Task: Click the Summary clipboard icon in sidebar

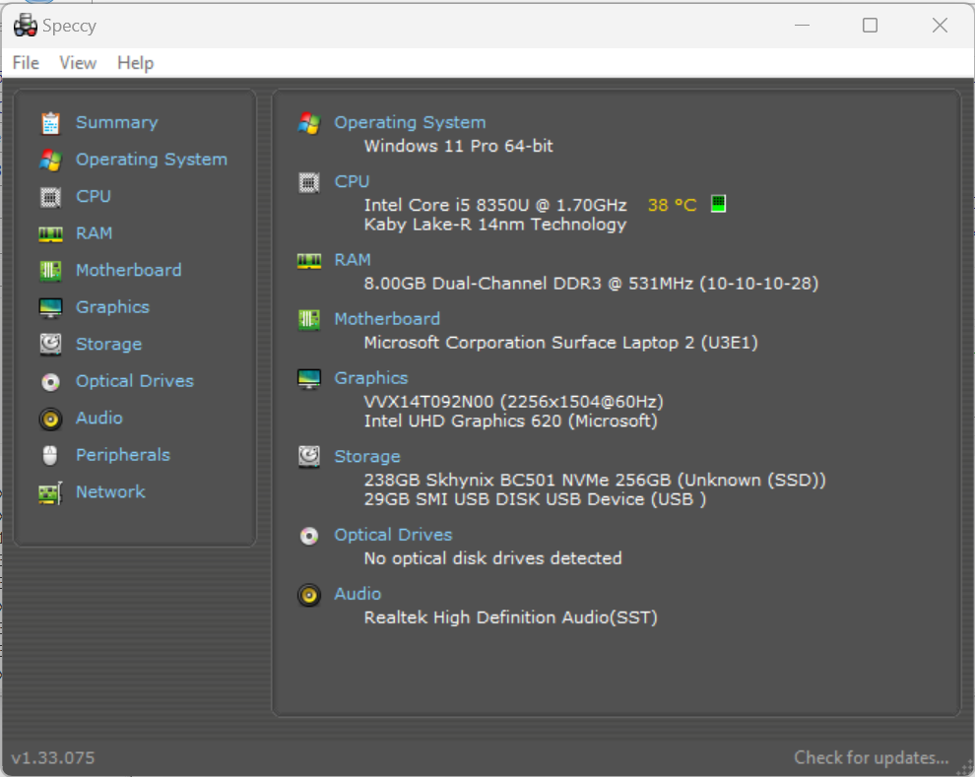Action: tap(50, 123)
